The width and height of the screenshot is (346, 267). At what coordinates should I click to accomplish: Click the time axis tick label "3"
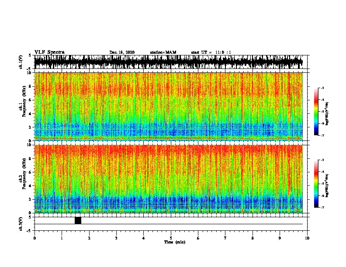point(116,238)
